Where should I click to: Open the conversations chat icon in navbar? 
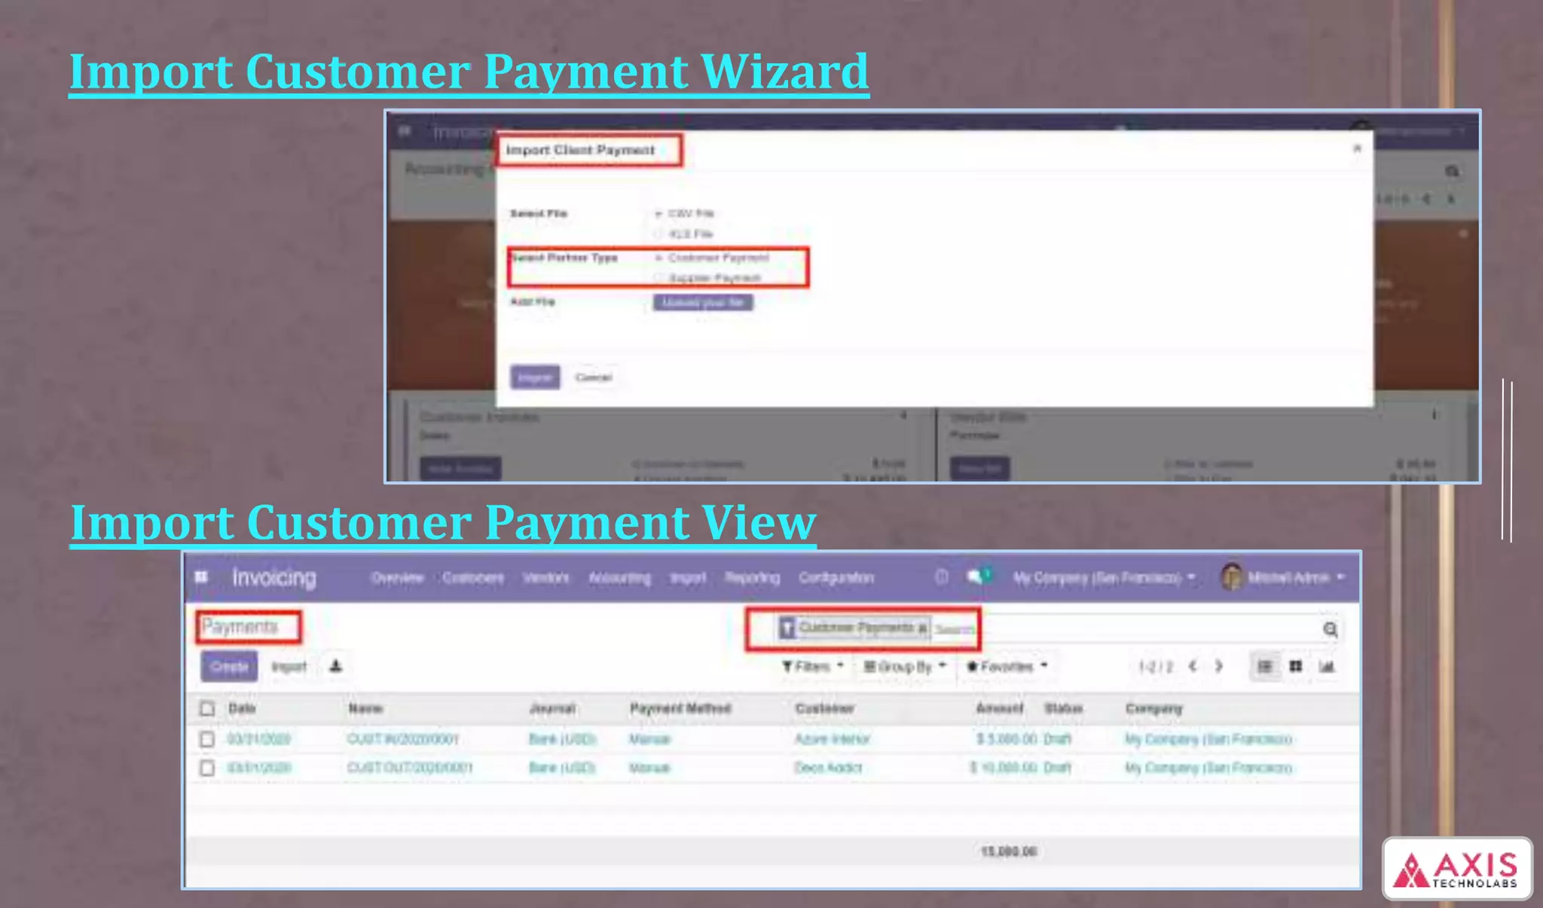coord(977,576)
